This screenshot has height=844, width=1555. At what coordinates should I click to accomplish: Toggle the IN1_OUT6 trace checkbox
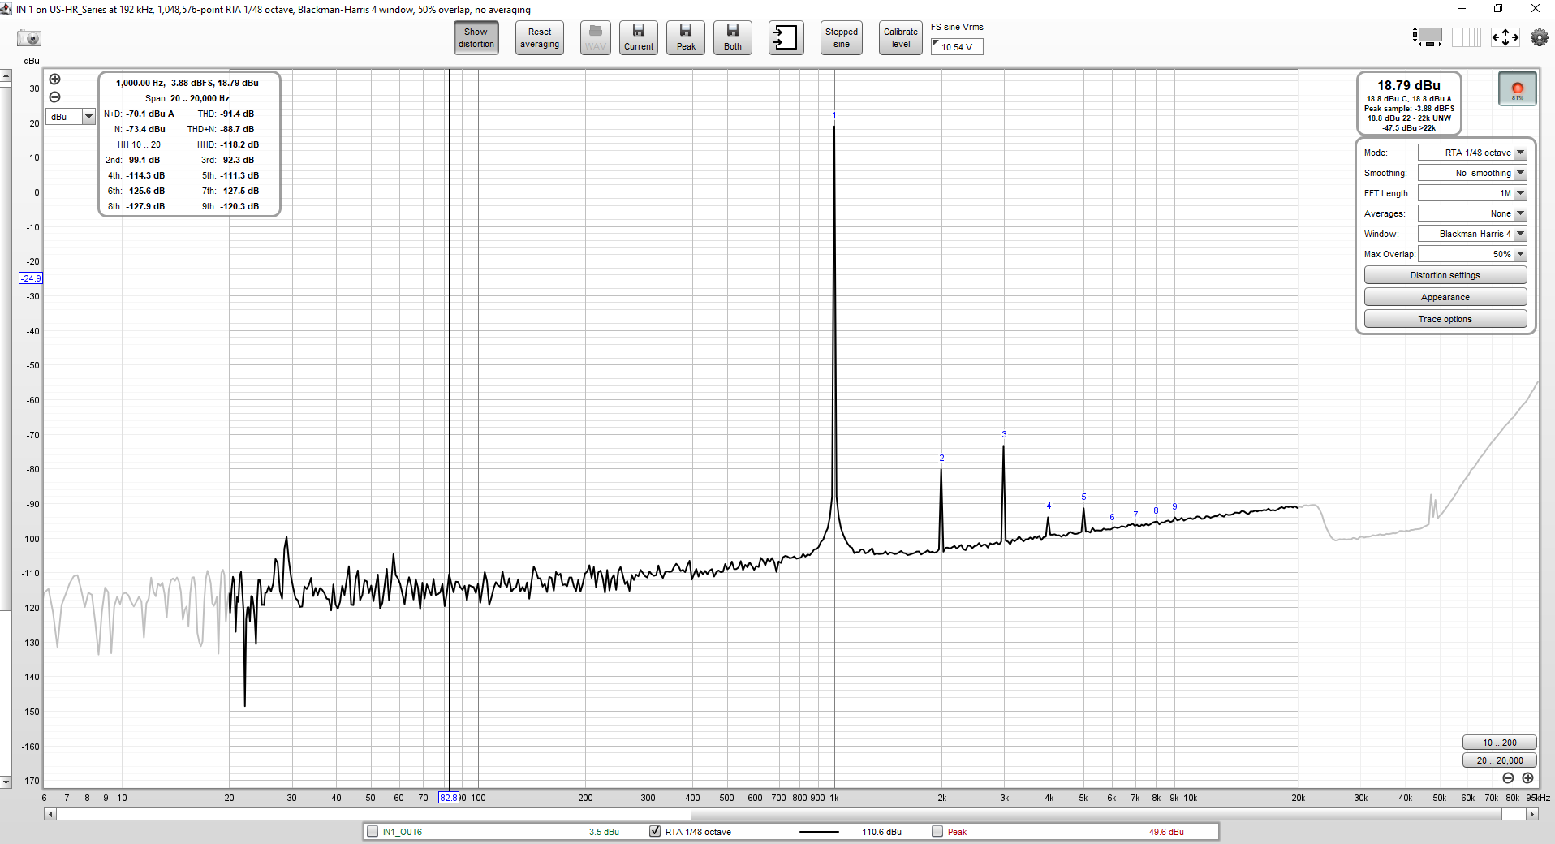[x=373, y=831]
